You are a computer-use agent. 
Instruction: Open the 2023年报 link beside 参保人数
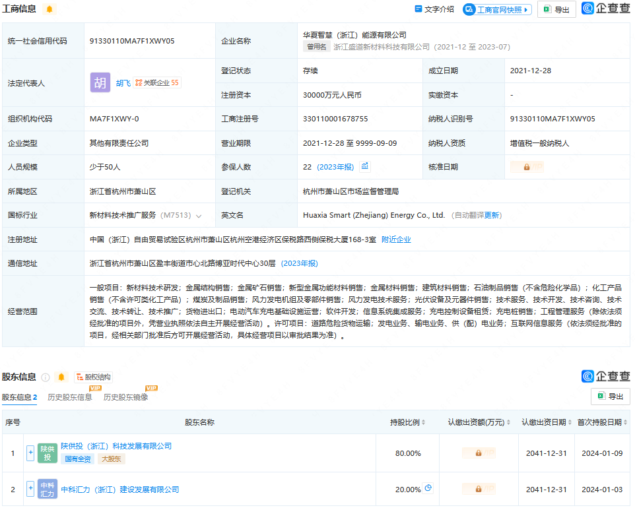(x=335, y=167)
